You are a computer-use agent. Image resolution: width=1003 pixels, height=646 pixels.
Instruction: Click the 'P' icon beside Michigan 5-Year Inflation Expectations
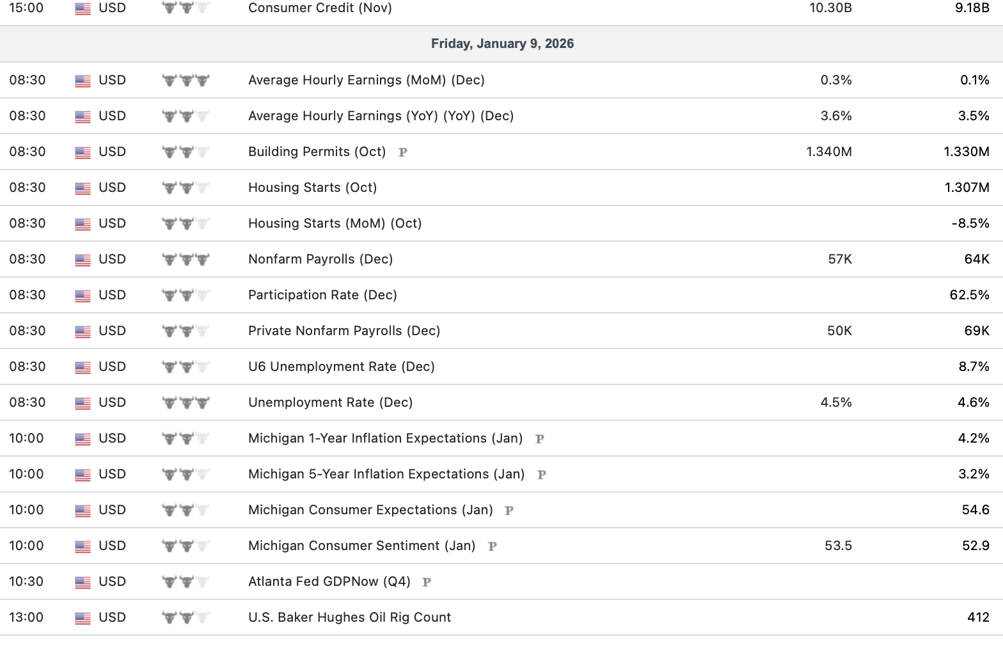point(541,475)
